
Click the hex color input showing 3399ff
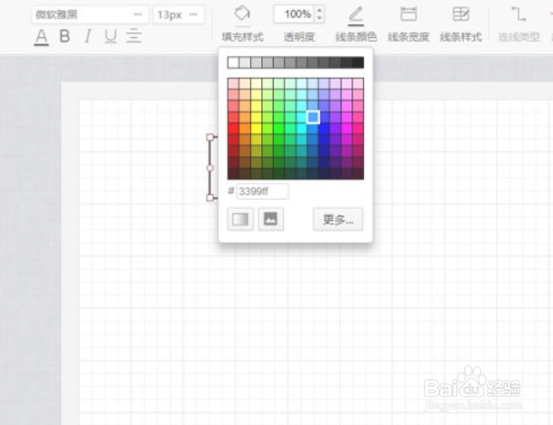262,192
